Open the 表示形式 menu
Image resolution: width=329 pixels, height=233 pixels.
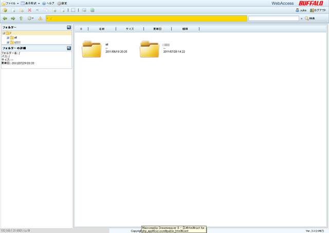point(30,3)
